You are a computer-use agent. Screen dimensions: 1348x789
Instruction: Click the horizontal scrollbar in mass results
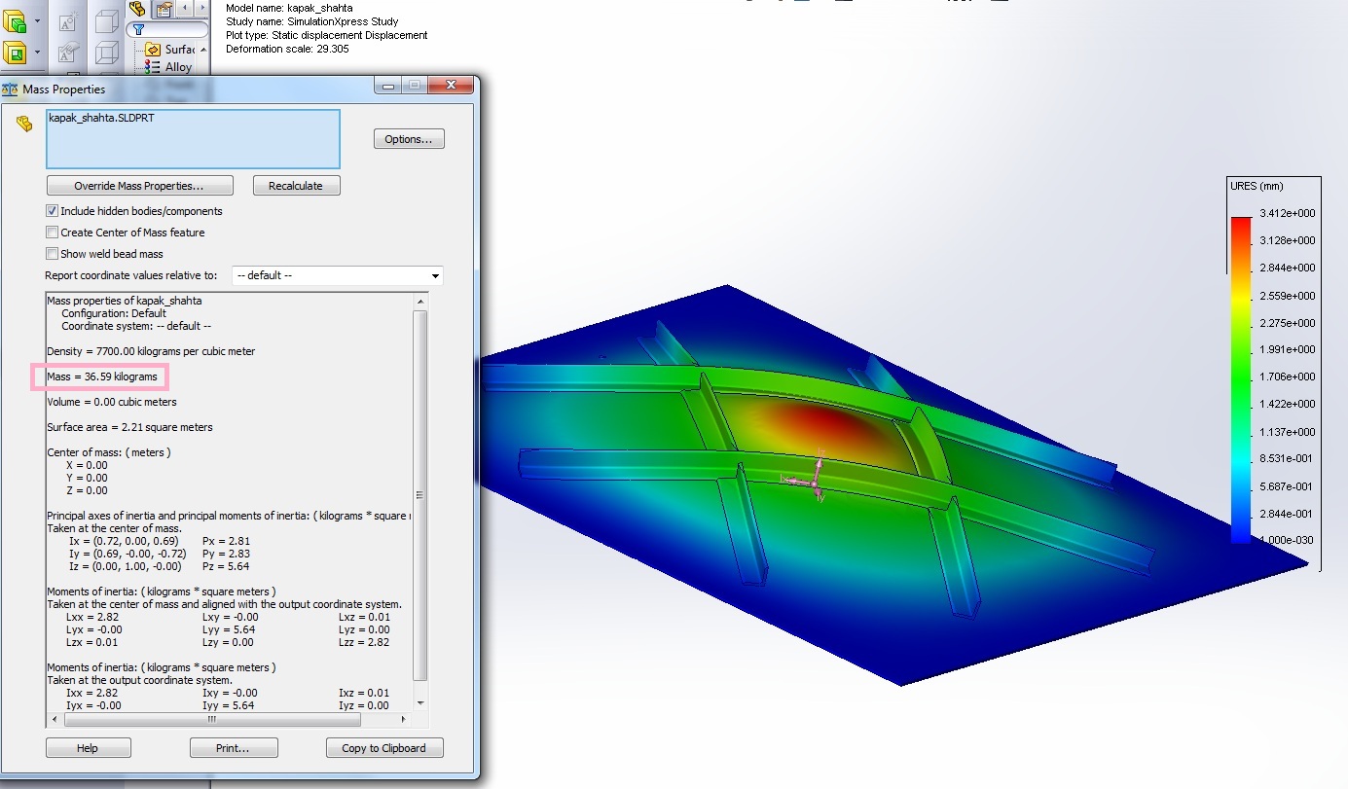coord(212,720)
